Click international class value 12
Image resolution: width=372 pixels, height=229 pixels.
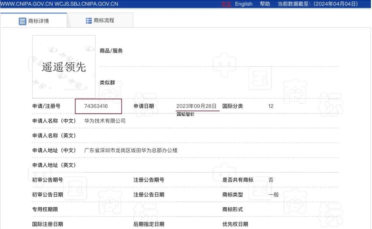click(271, 106)
